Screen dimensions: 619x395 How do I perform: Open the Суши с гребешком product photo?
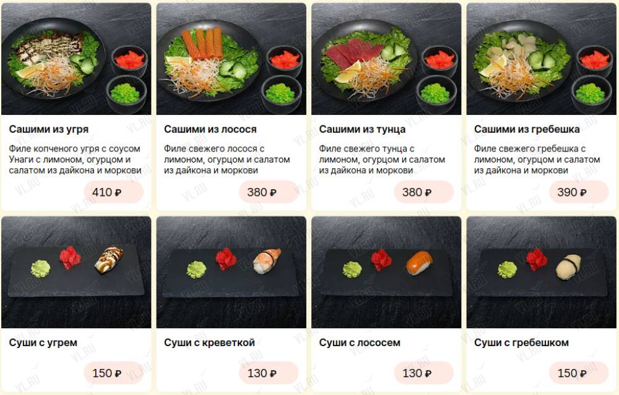point(542,272)
